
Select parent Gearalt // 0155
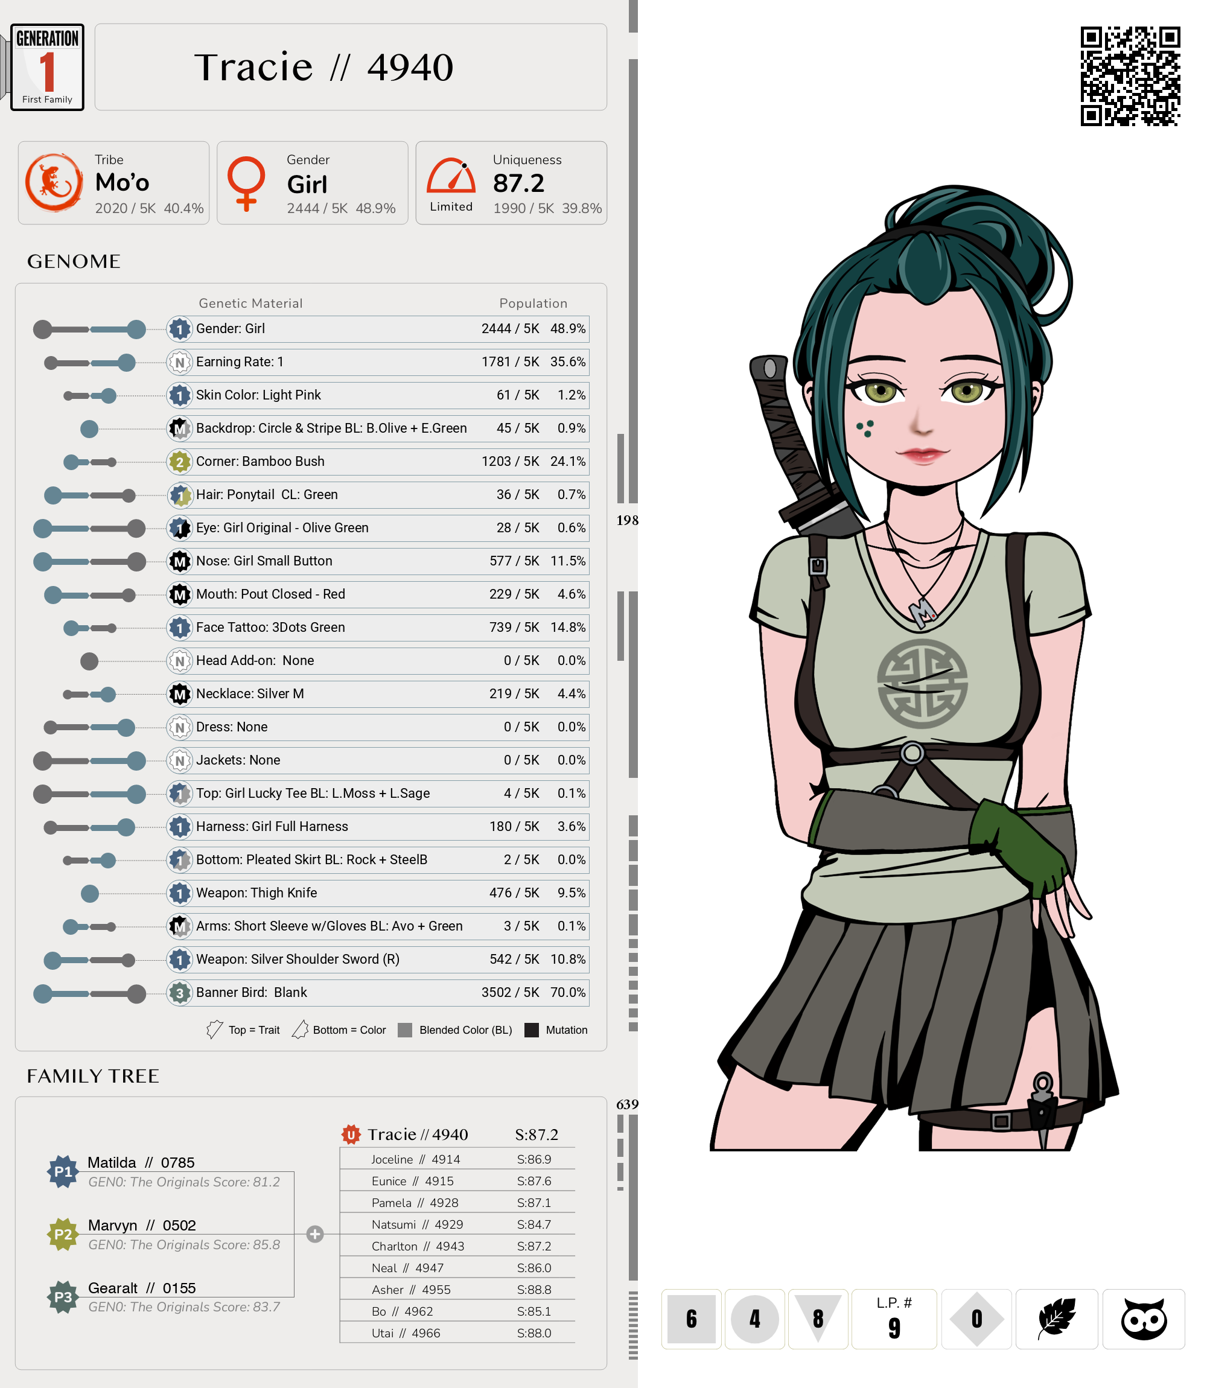[141, 1288]
